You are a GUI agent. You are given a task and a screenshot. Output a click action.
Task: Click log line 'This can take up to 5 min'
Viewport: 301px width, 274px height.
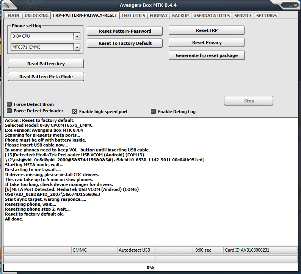(49, 180)
